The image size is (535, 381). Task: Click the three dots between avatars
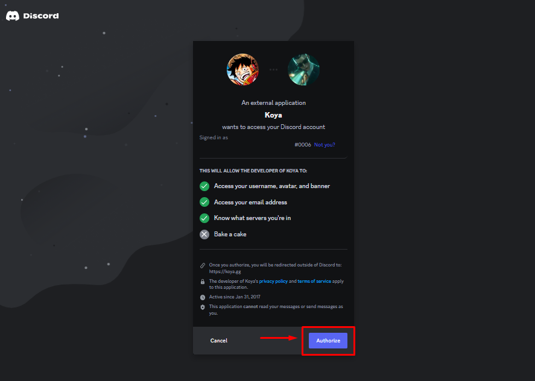[273, 69]
